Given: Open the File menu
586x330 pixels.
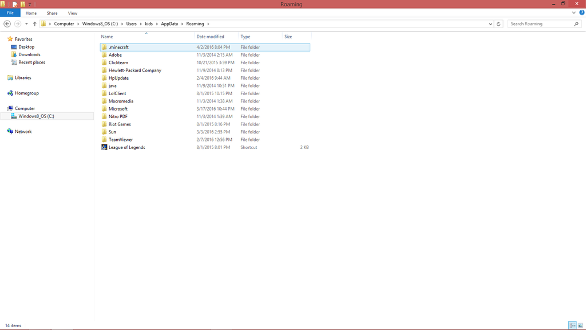Looking at the screenshot, I should [x=10, y=13].
